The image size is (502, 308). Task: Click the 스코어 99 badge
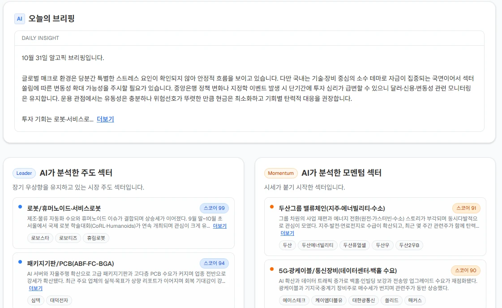point(214,208)
